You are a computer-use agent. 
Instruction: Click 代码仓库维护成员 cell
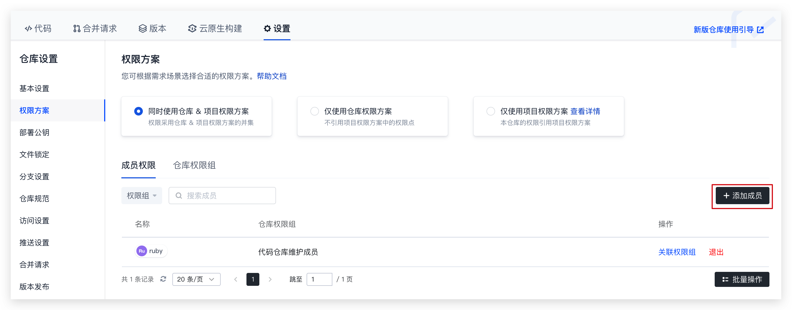point(288,252)
